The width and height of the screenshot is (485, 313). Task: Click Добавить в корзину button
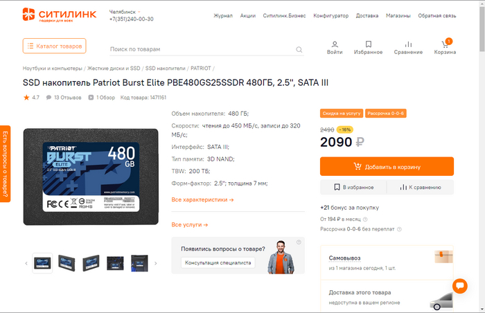387,167
